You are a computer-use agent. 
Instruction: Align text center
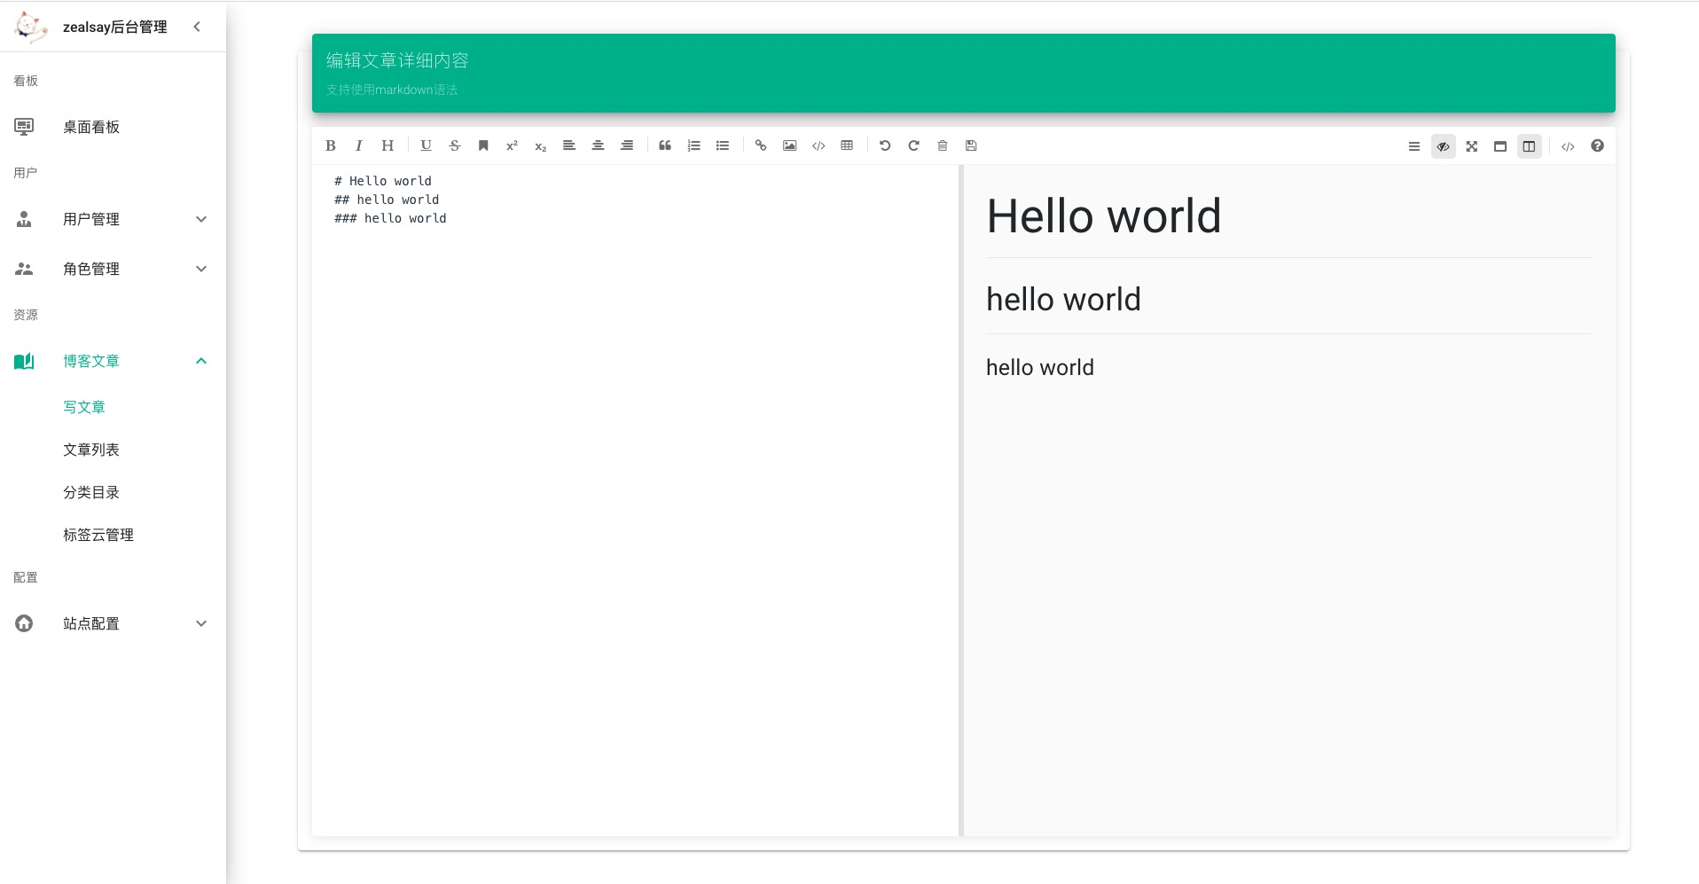(x=598, y=145)
